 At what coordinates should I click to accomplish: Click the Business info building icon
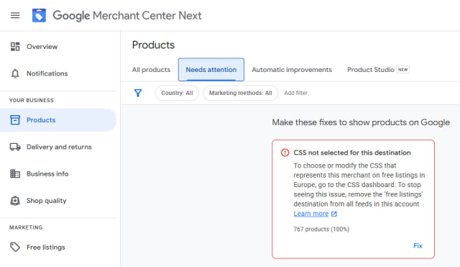15,173
